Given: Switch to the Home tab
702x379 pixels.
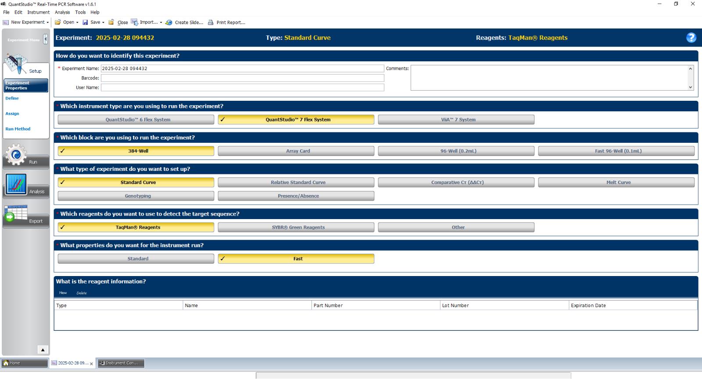Looking at the screenshot, I should (x=25, y=363).
